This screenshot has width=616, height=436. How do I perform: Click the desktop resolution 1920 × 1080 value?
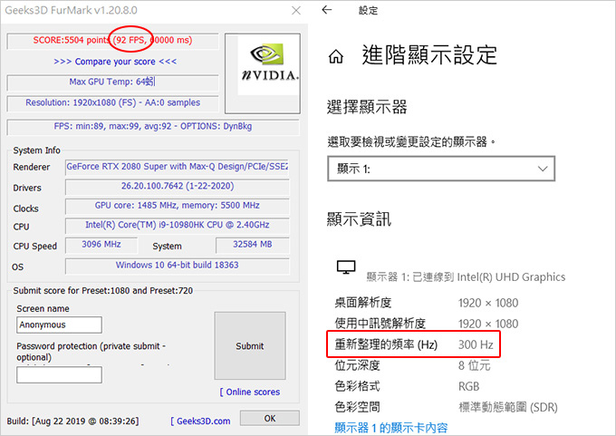pos(488,303)
